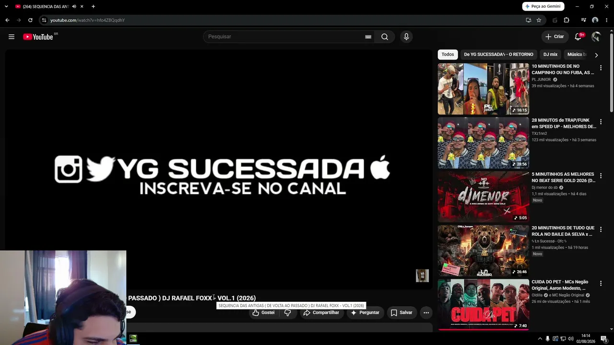Open the Chrome extensions puzzle menu
Viewport: 614px width, 345px height.
point(567,20)
